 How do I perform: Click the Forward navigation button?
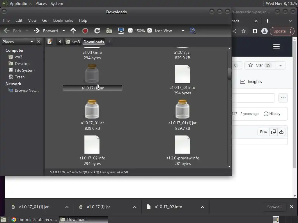[x=46, y=31]
